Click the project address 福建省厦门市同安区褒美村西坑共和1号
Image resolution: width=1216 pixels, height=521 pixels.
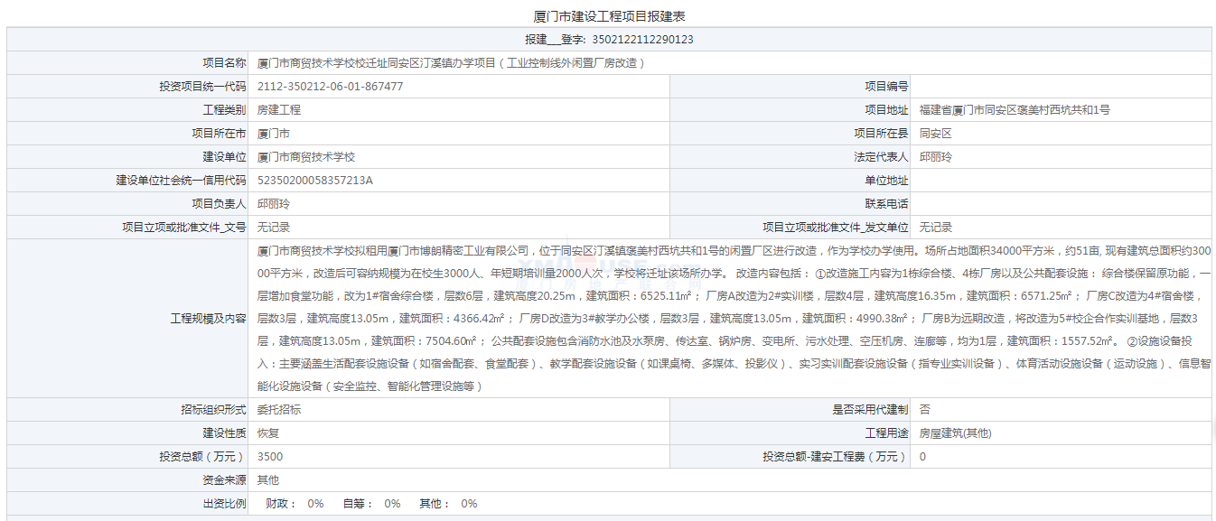[x=1015, y=110]
